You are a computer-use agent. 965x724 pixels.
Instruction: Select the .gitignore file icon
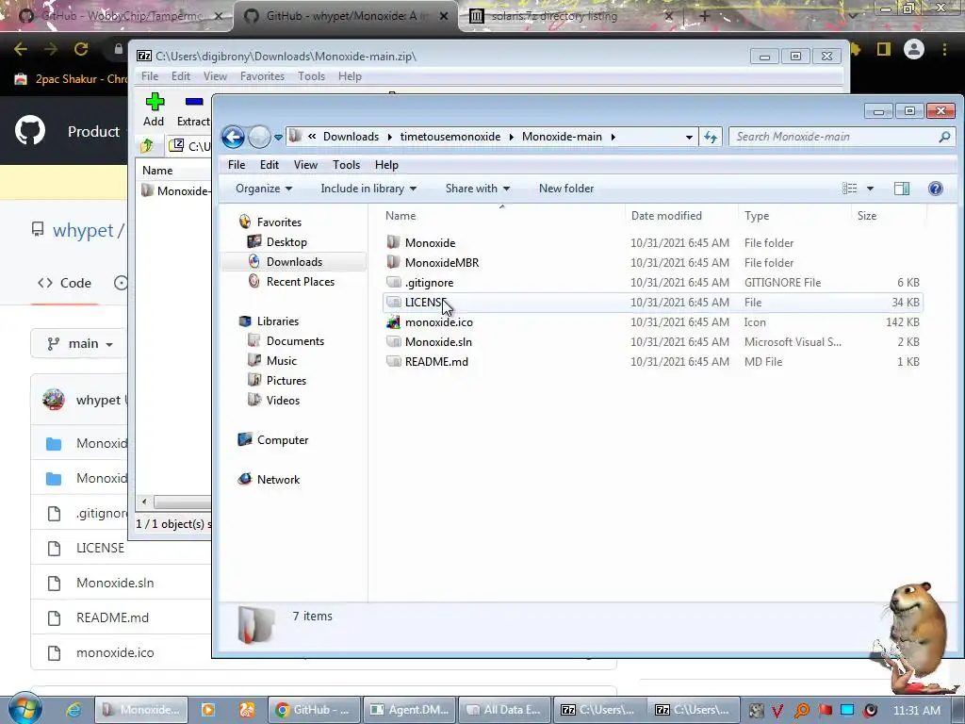tap(393, 282)
